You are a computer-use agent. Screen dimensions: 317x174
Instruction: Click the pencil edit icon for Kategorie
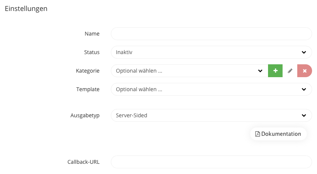[x=290, y=71]
